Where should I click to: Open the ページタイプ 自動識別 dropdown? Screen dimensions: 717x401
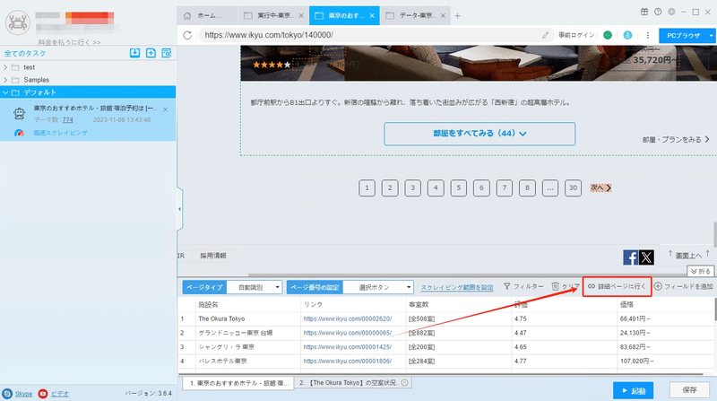pos(255,287)
